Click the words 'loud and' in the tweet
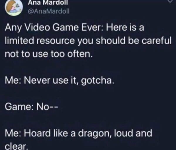This screenshot has height=150, width=176. tap(133, 133)
